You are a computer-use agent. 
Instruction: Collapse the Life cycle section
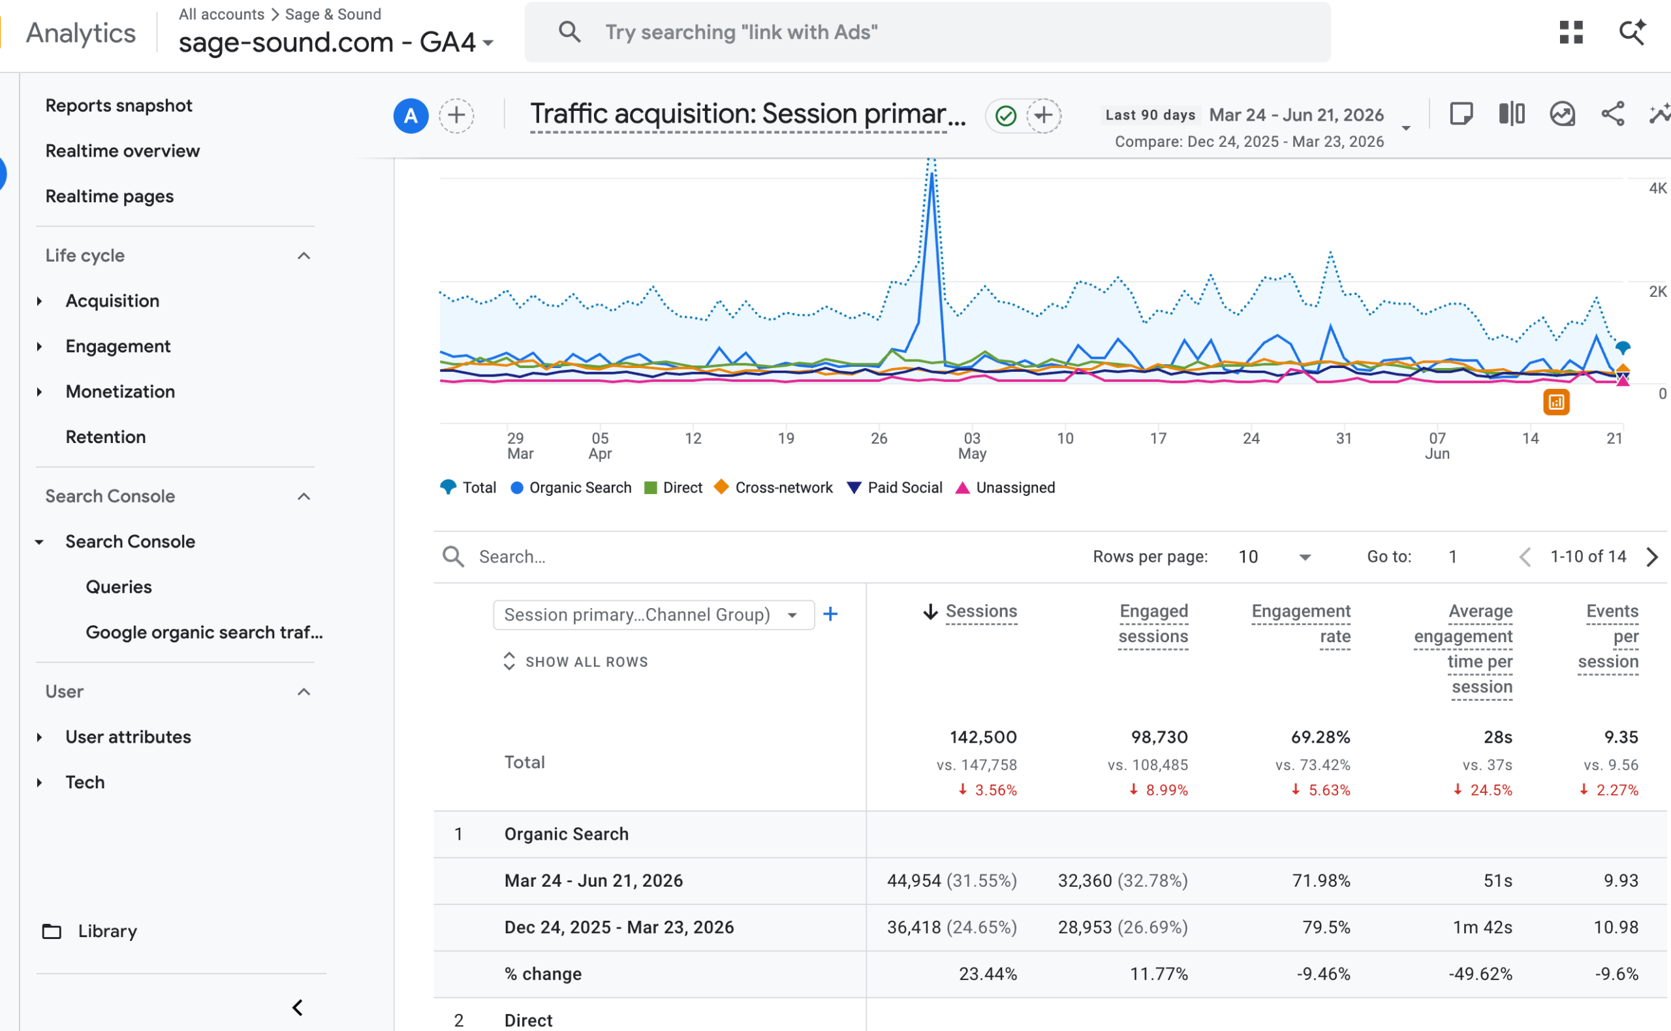(304, 256)
